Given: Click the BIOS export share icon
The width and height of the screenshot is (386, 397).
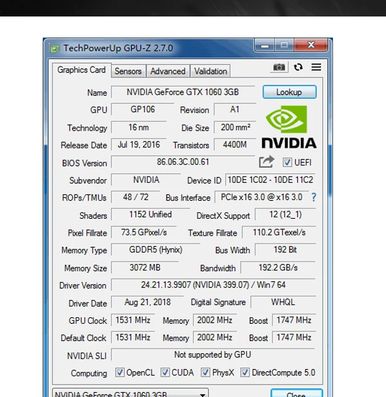Looking at the screenshot, I should click(x=267, y=162).
